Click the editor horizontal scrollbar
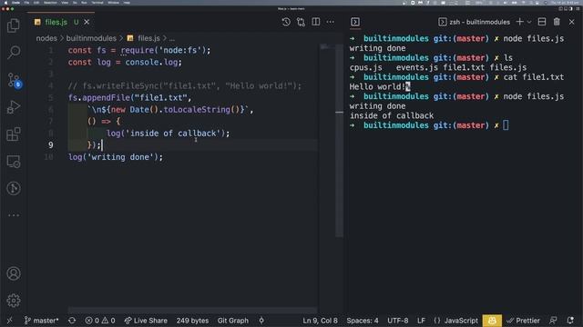 coord(192,310)
